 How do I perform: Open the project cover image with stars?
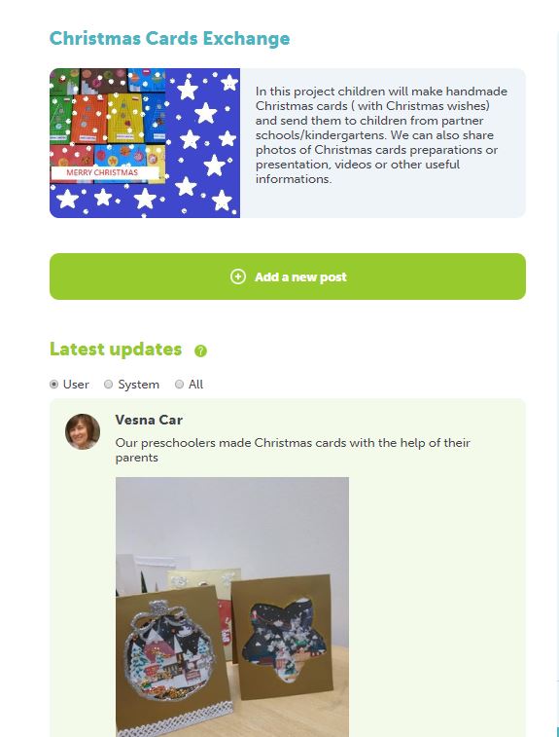click(145, 143)
